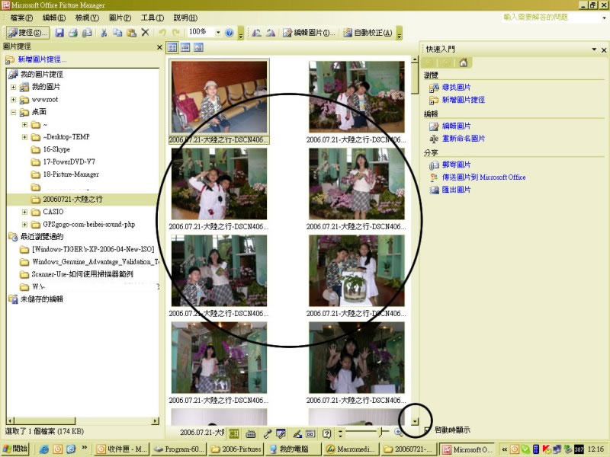Switch to Thumbnail view icon
Viewport: 610px width, 457px height.
point(172,48)
